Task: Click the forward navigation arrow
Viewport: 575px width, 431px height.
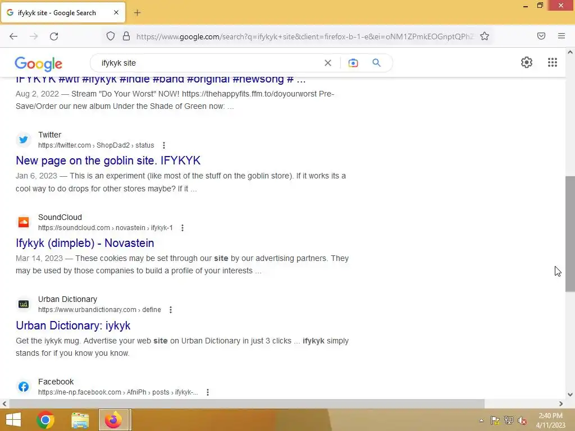Action: pyautogui.click(x=34, y=36)
